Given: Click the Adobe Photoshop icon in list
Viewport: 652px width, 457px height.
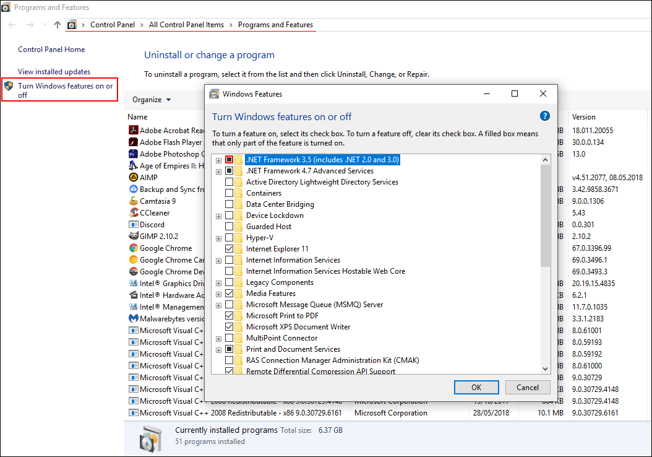Looking at the screenshot, I should pyautogui.click(x=133, y=154).
